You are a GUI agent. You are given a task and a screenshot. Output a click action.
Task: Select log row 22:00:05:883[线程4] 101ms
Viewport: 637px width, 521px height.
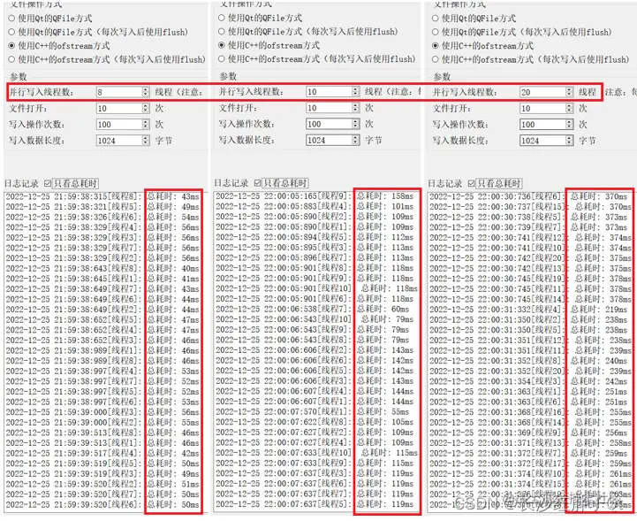coord(315,206)
